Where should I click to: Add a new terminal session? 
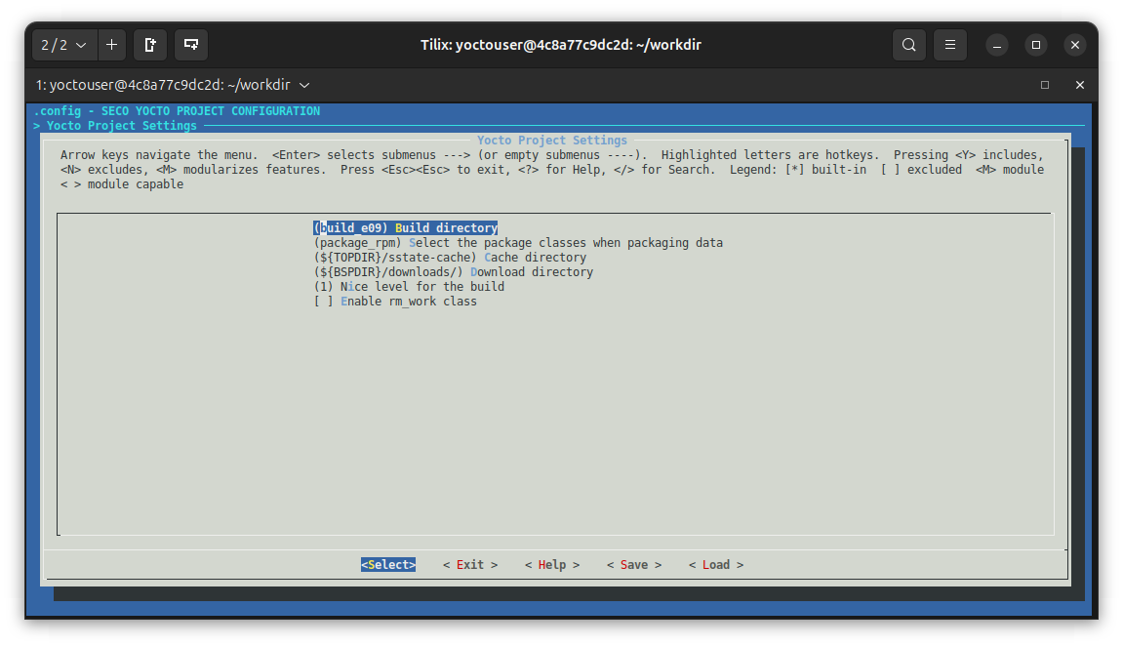[x=111, y=45]
